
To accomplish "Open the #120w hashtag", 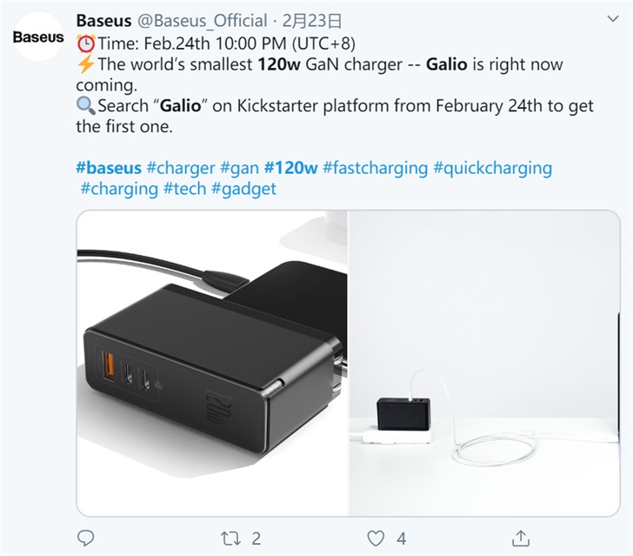I will click(x=290, y=167).
